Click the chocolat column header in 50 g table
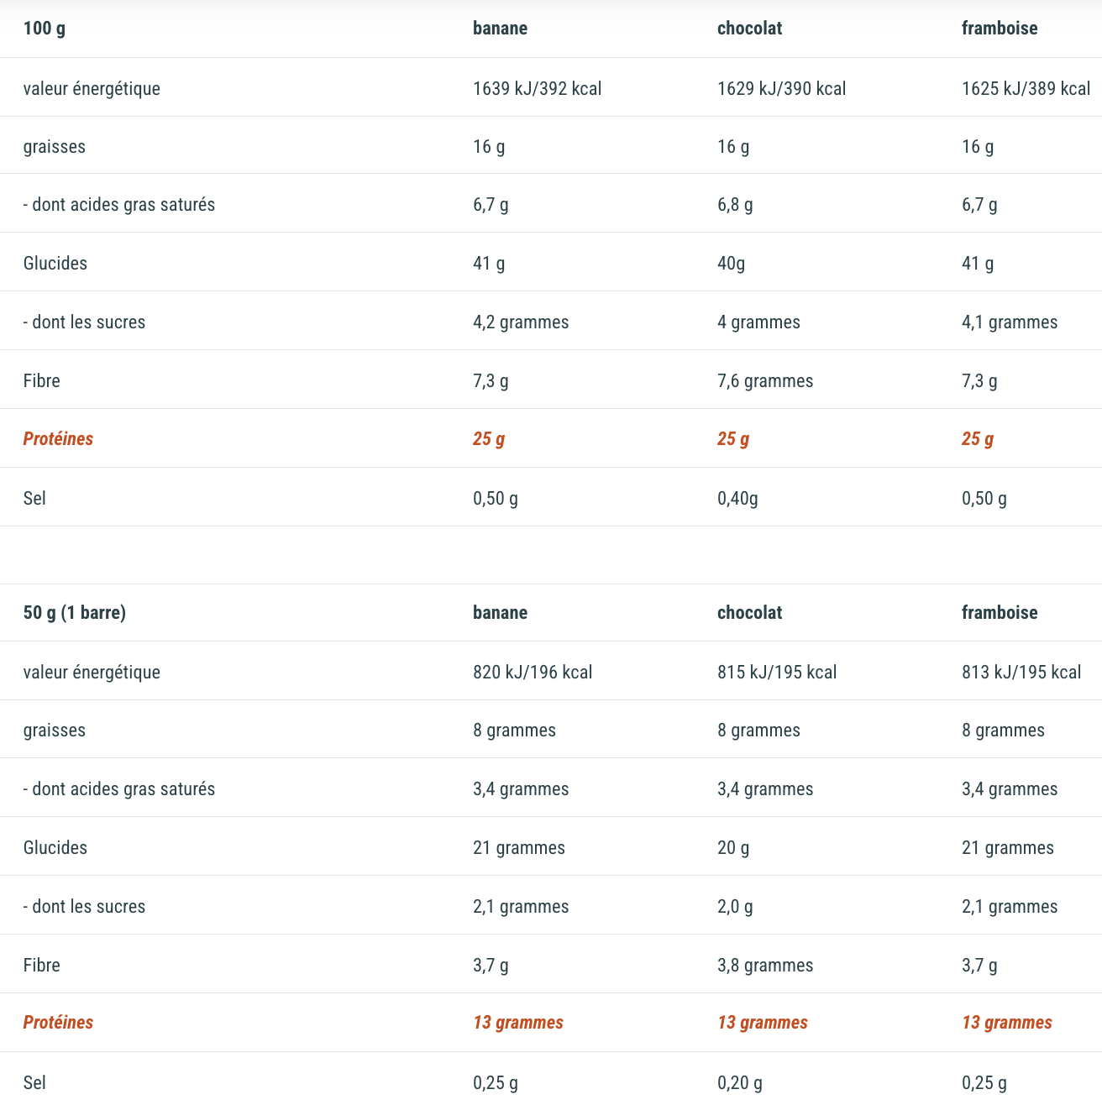The width and height of the screenshot is (1102, 1105). click(x=749, y=613)
